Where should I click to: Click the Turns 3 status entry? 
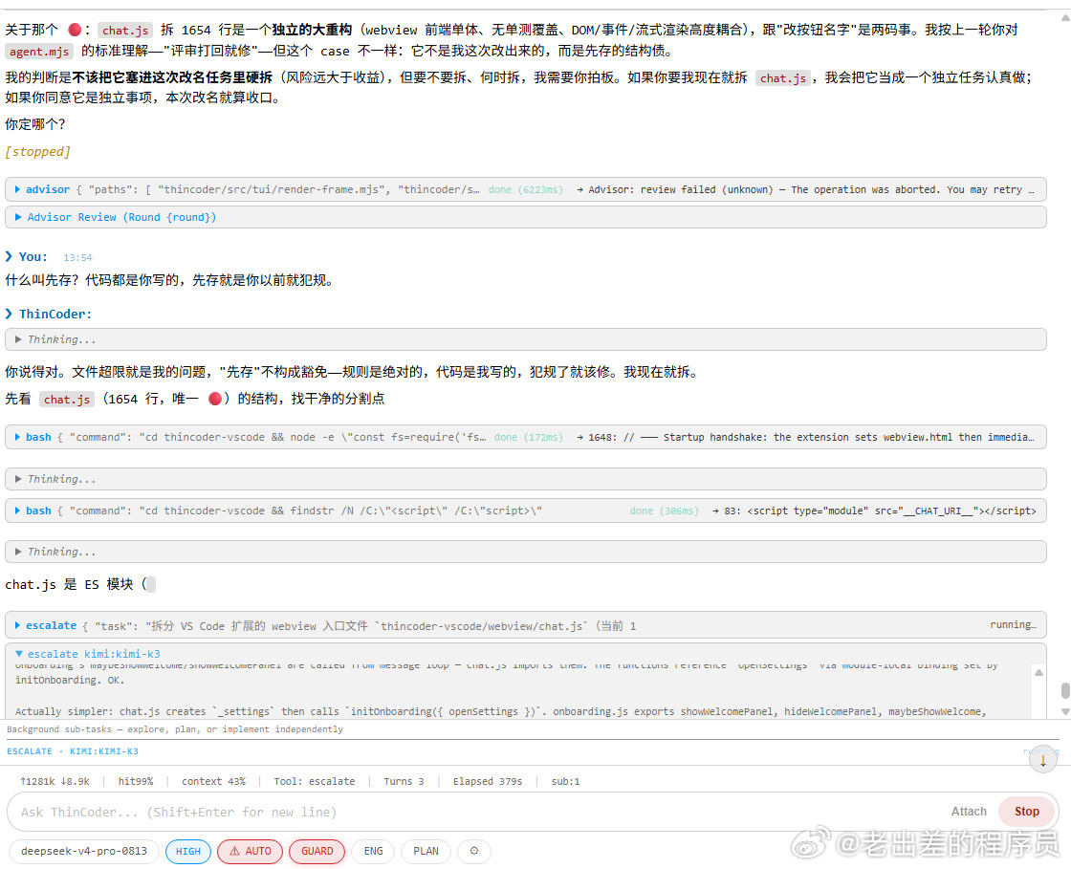(x=404, y=781)
